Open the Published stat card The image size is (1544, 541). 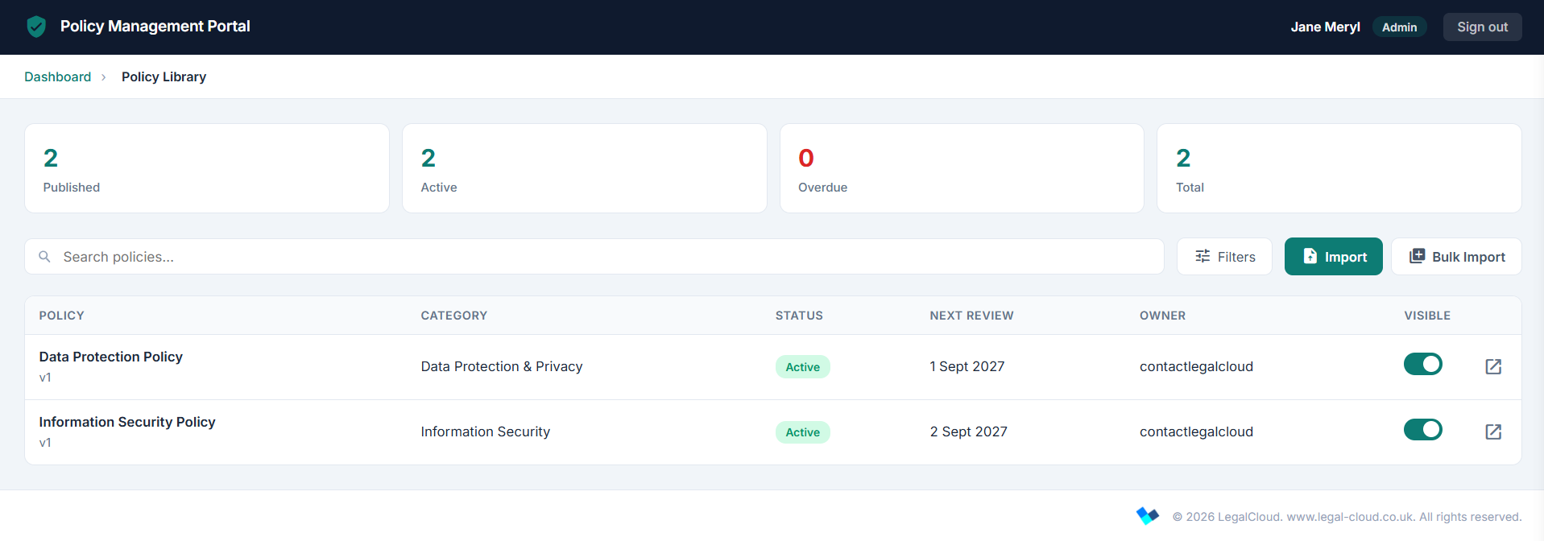[207, 168]
